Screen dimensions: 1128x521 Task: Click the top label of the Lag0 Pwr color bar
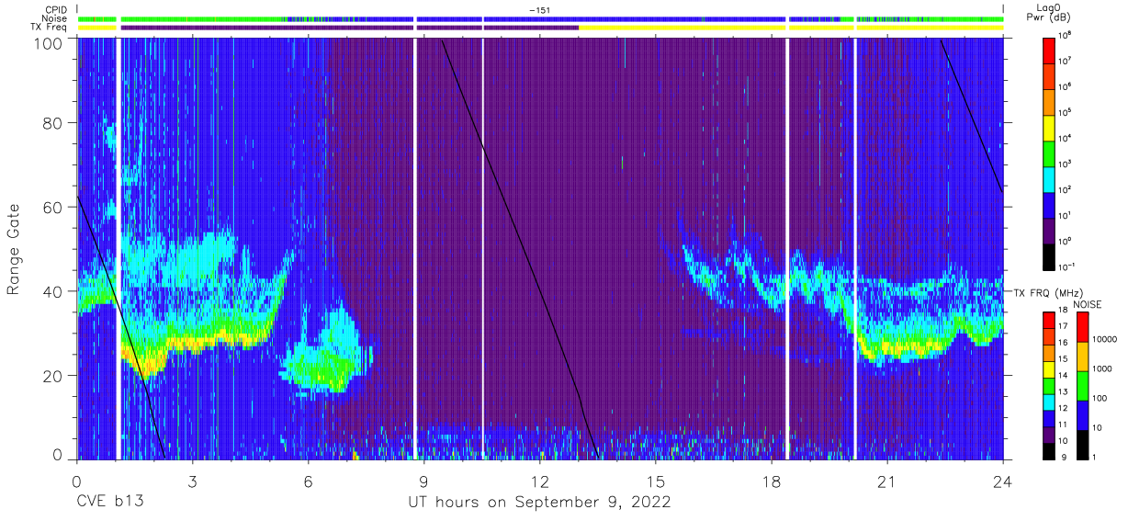[1066, 35]
